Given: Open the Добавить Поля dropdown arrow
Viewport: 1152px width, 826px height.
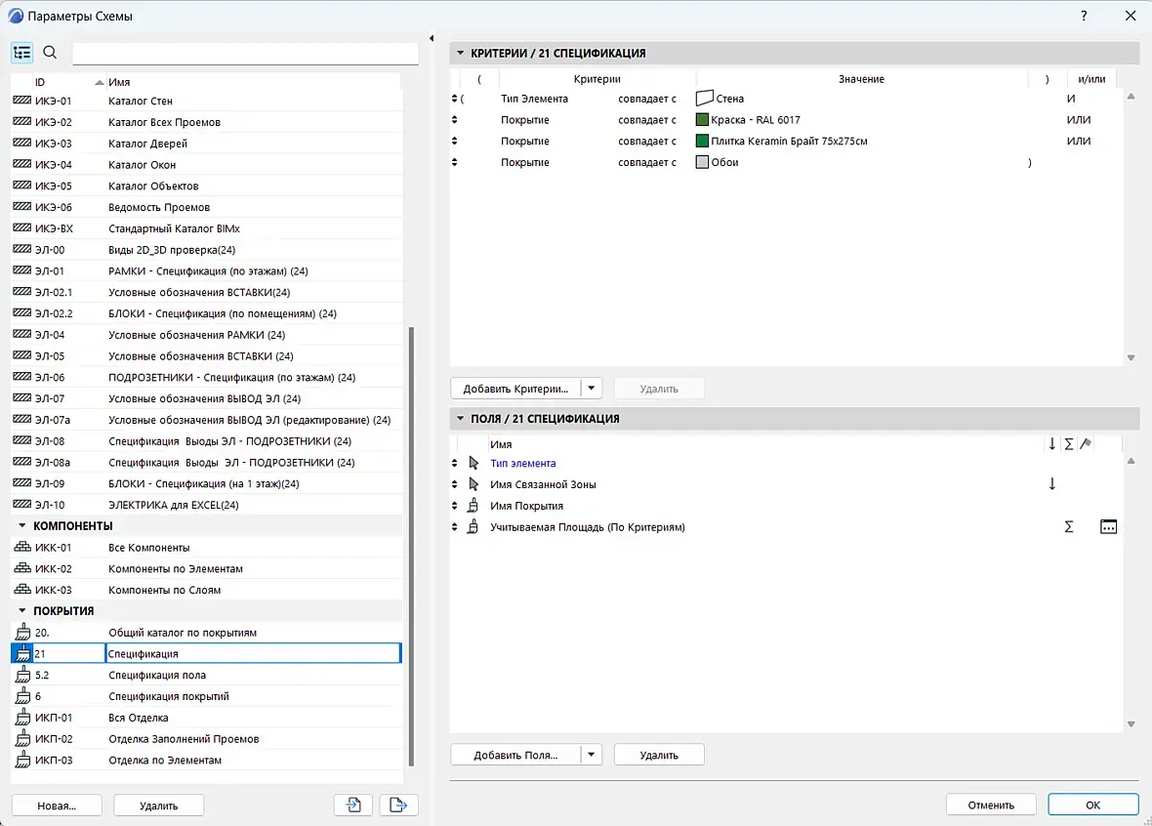Looking at the screenshot, I should pyautogui.click(x=592, y=754).
